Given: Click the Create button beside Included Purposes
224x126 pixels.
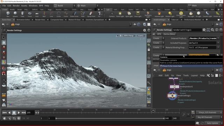Looking at the screenshot, I should (157, 43).
